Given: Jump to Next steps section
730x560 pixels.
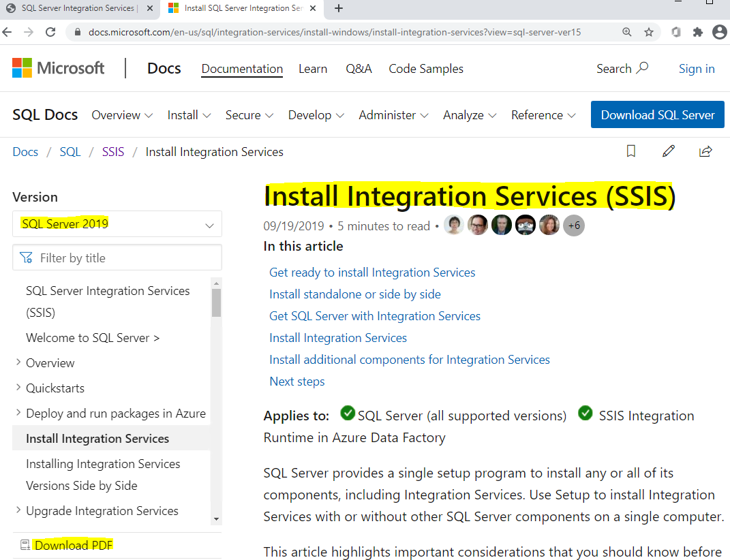Looking at the screenshot, I should click(297, 382).
